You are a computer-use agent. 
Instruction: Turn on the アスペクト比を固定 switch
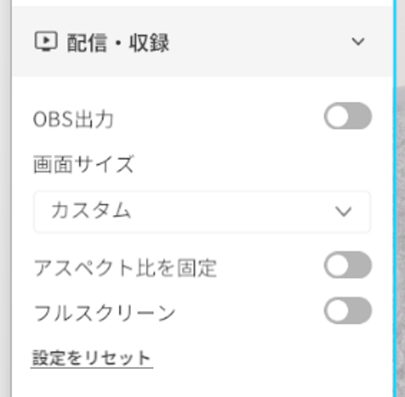coord(348,265)
